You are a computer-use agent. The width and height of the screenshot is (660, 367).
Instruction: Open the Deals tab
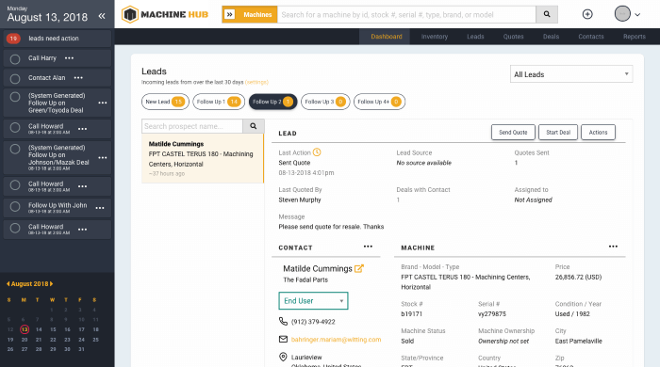[x=551, y=37]
